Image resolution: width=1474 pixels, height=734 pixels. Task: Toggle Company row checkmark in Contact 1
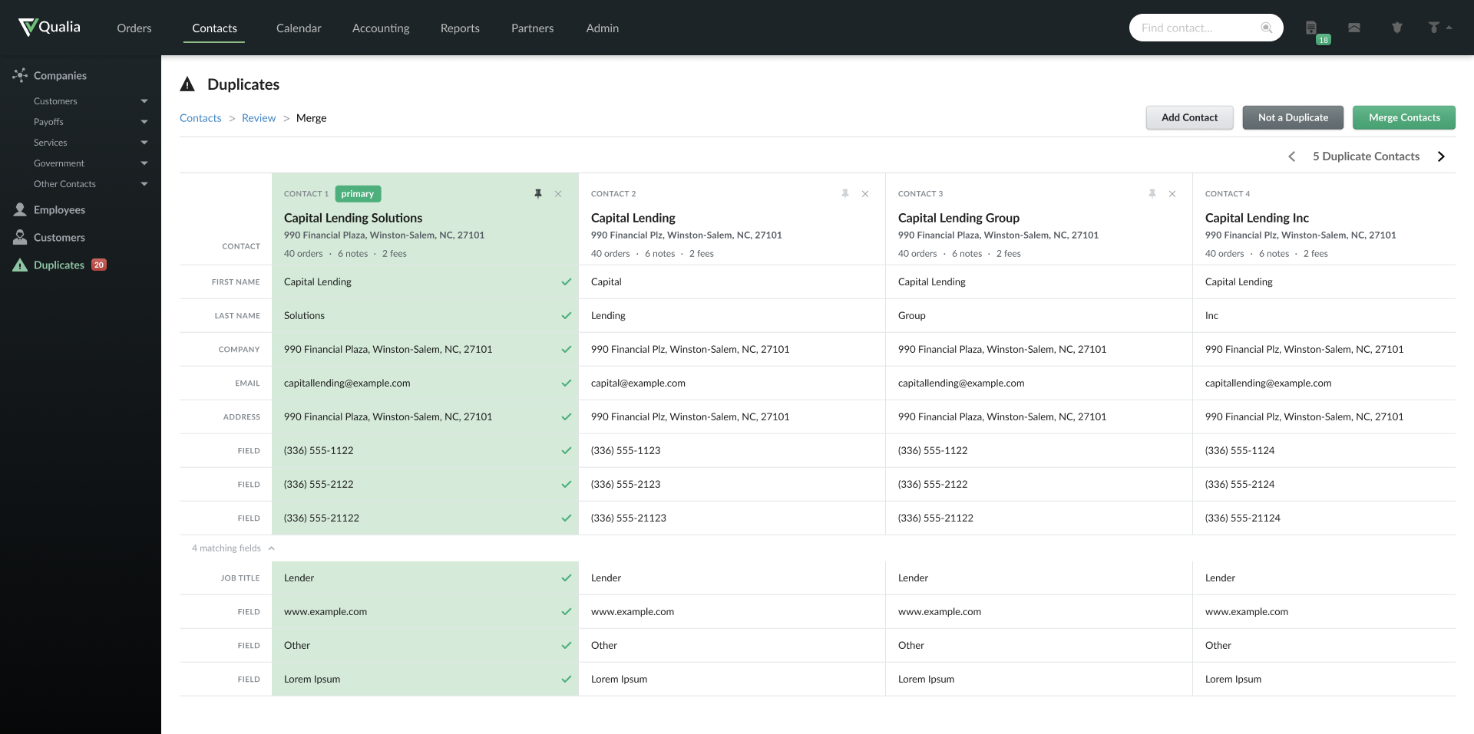[x=567, y=349]
